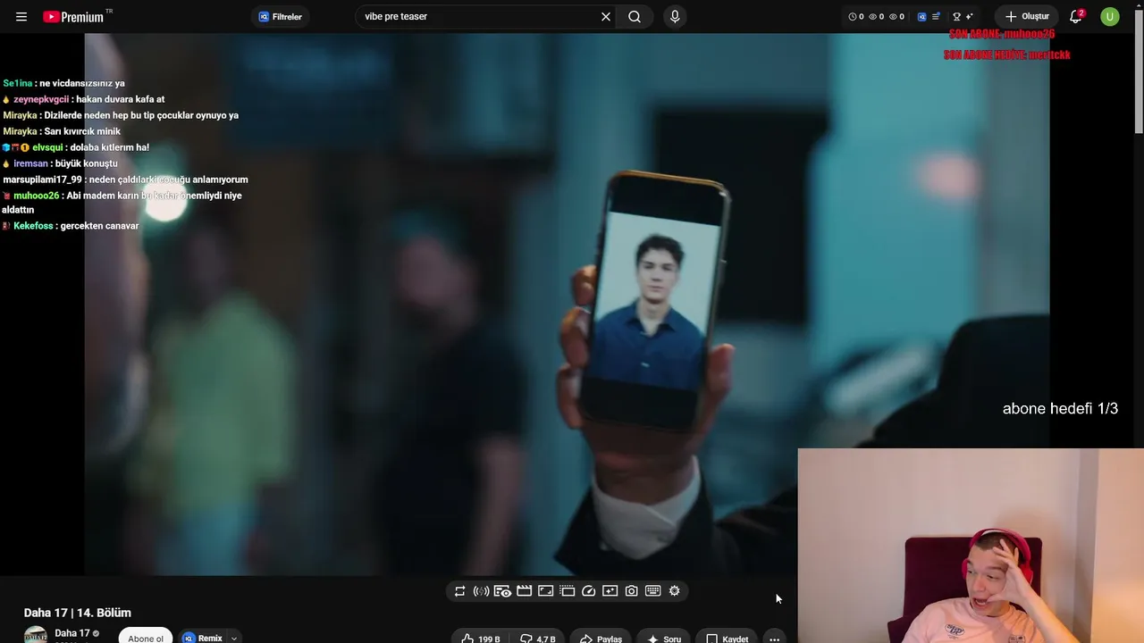Click the sparkle icon in extension bar
1144x643 pixels.
(x=970, y=17)
